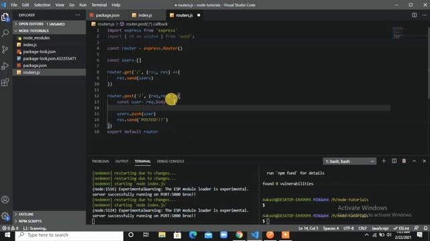Image resolution: width=430 pixels, height=241 pixels.
Task: Select the Terminal panel tab
Action: coord(142,161)
